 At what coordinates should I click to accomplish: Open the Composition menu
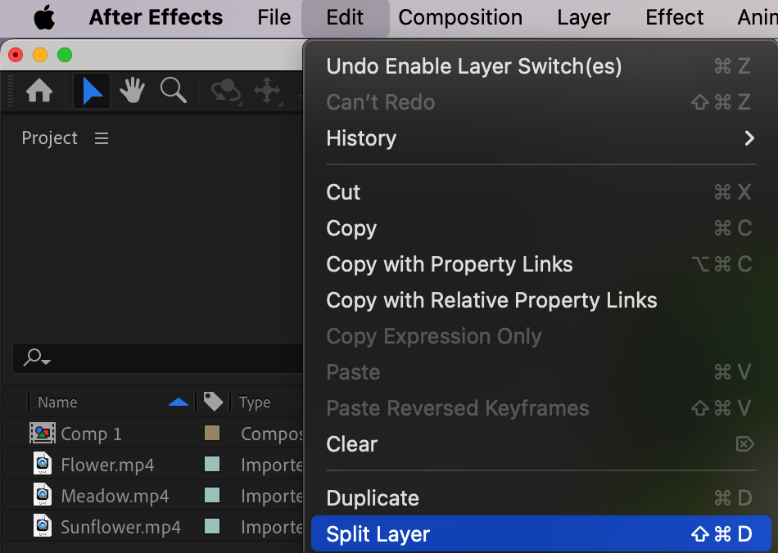point(460,17)
